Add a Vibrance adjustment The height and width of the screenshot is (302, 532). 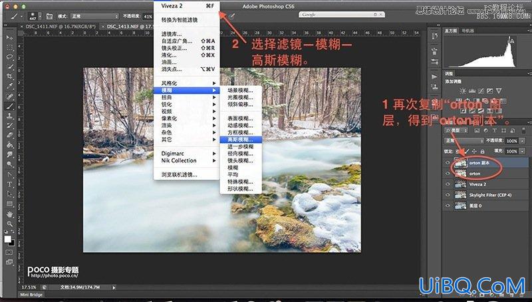499,91
